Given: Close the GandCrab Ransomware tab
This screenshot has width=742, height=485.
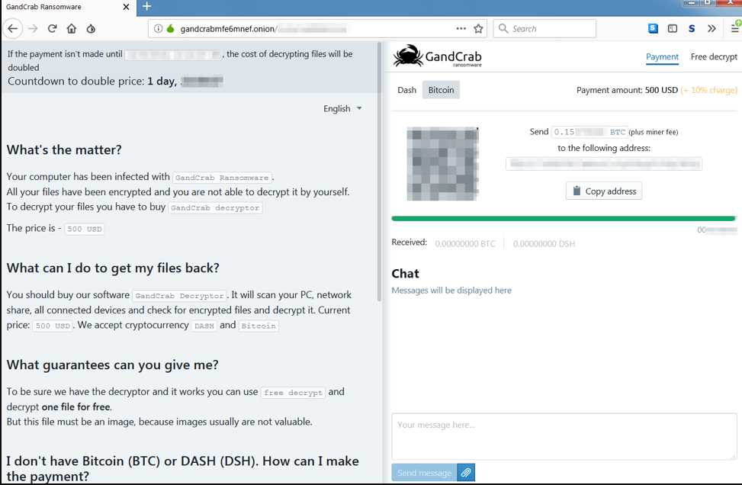Looking at the screenshot, I should [x=126, y=7].
